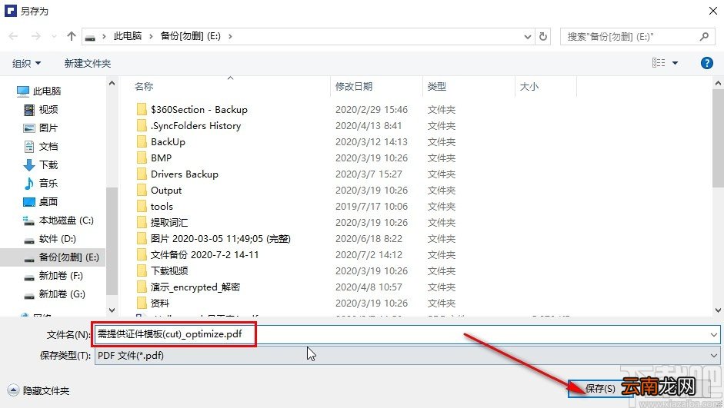
Task: Open 下载 in navigation pane
Action: [x=41, y=164]
